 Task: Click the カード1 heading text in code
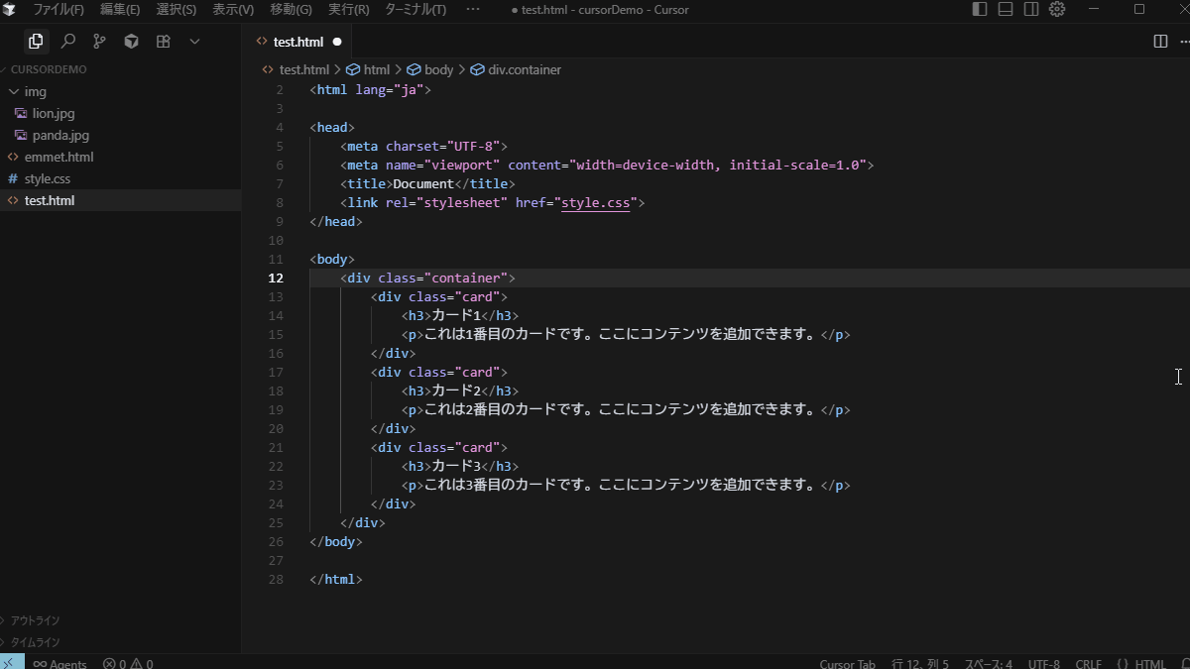(x=456, y=316)
